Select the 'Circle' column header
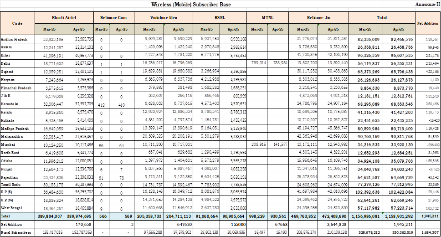This screenshot has height=237, width=441. tap(17, 23)
